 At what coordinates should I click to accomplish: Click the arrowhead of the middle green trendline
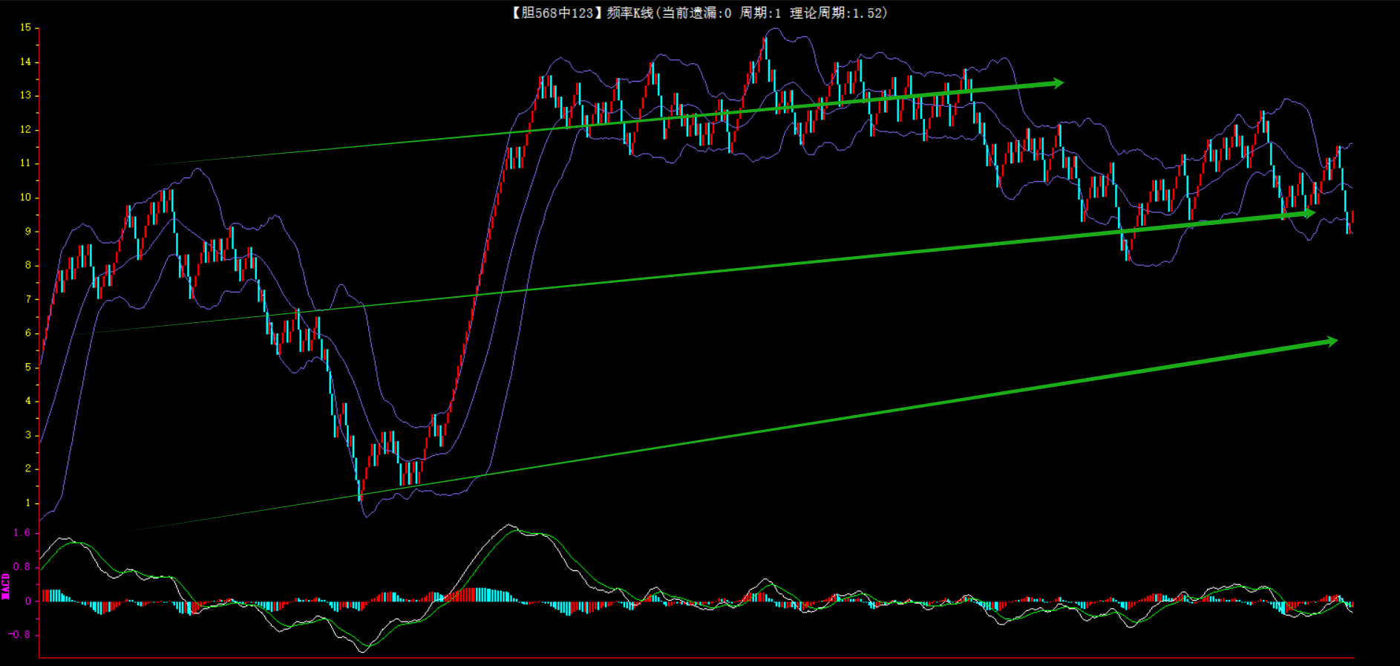point(1308,214)
